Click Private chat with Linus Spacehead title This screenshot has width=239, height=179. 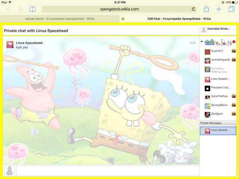[36, 31]
